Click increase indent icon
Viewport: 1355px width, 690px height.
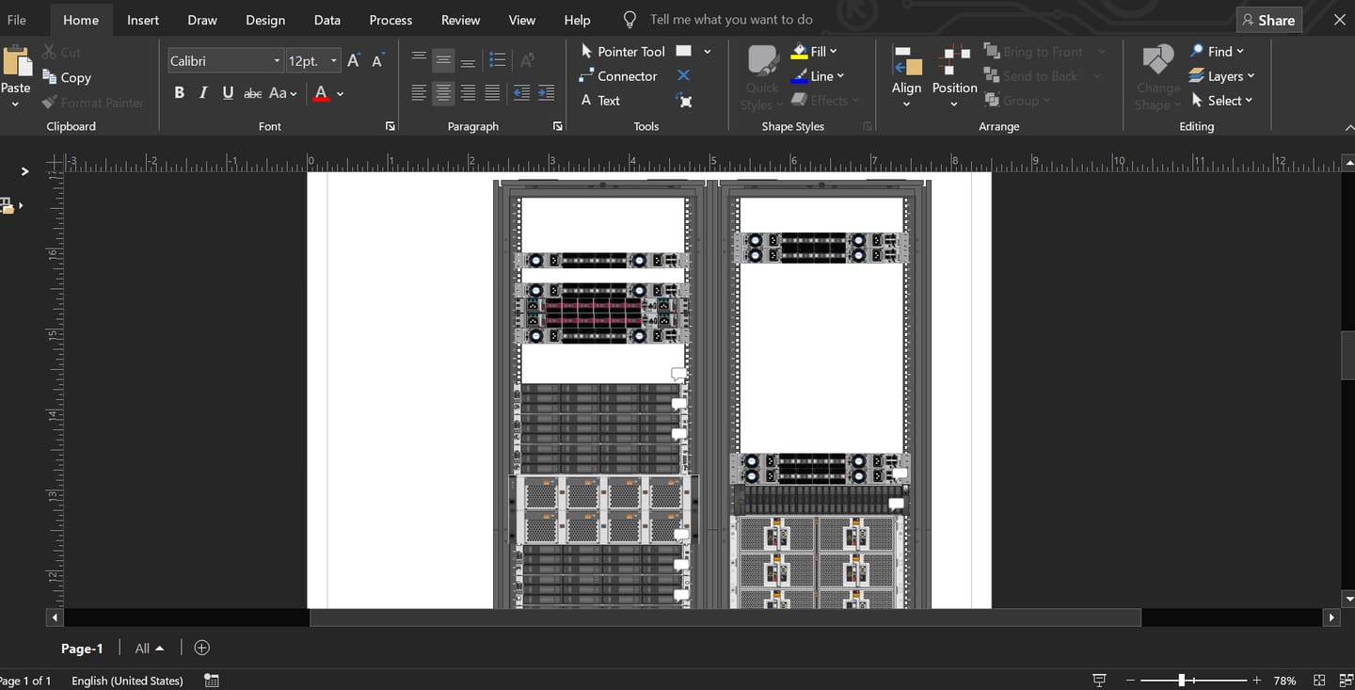click(546, 93)
